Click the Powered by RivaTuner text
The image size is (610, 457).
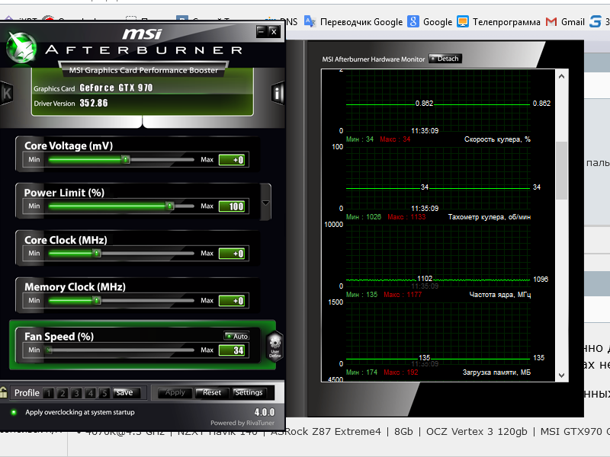242,423
